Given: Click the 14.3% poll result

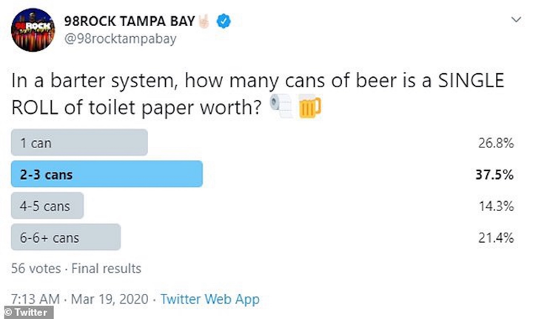Looking at the screenshot, I should tap(495, 206).
